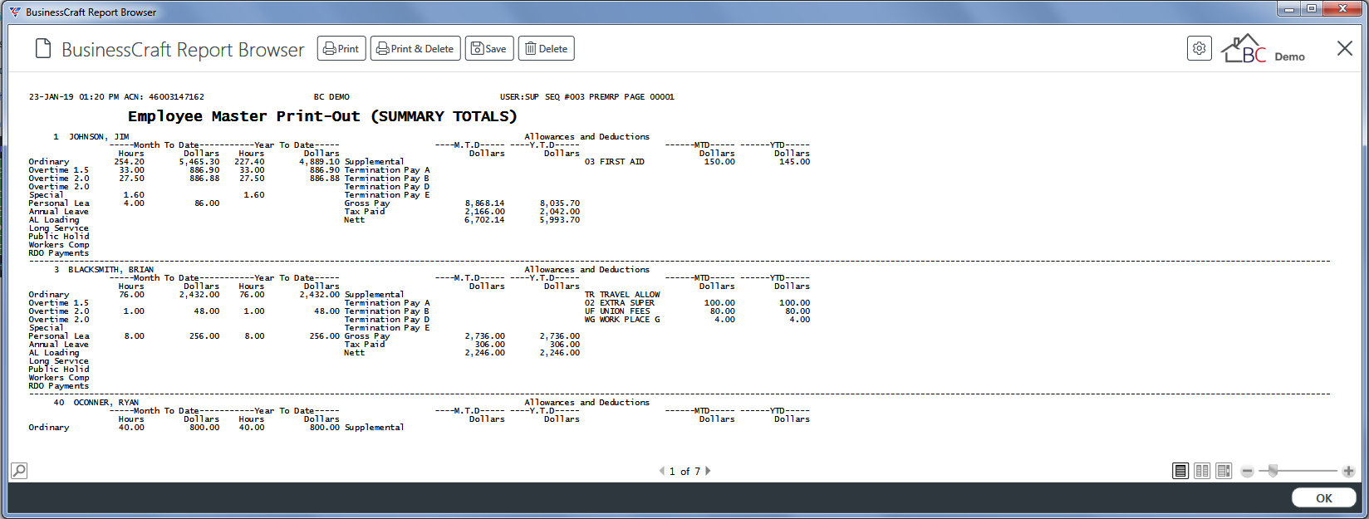This screenshot has width=1369, height=519.
Task: Click the BC Demo house logo
Action: click(1244, 48)
